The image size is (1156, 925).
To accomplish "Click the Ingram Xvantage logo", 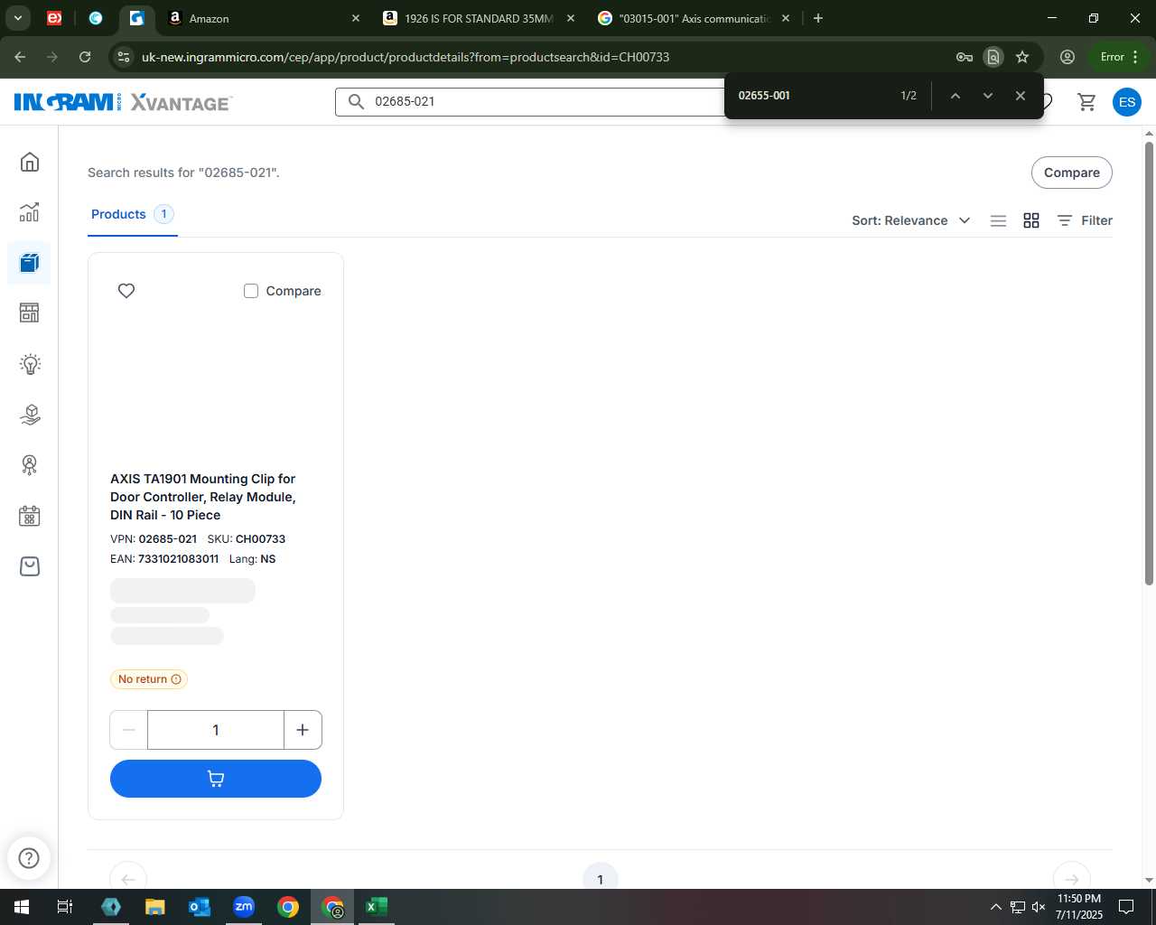I will pos(123,102).
